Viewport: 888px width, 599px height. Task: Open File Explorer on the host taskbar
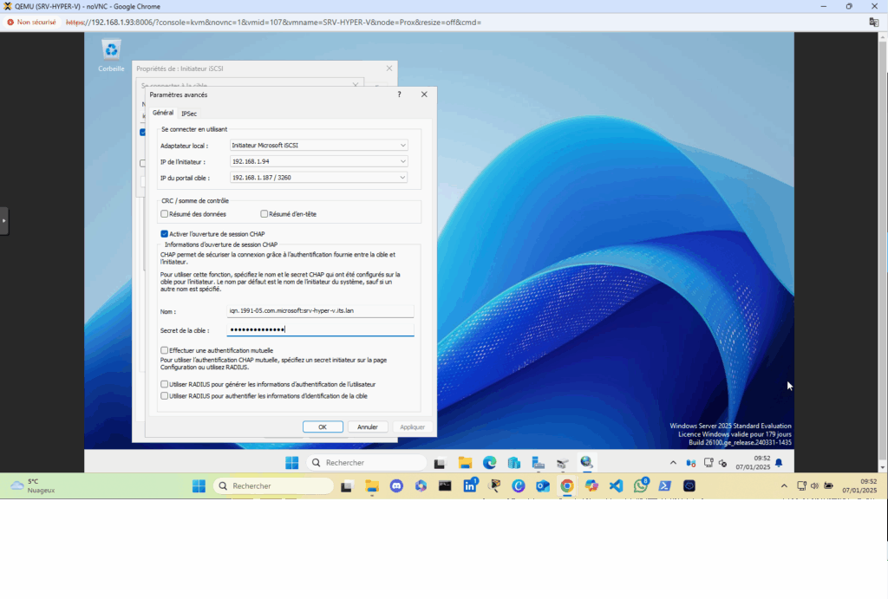pos(371,485)
